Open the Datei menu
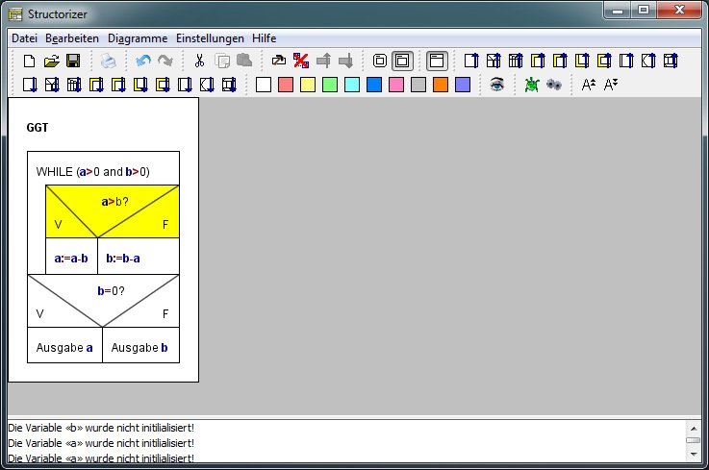 [x=24, y=38]
